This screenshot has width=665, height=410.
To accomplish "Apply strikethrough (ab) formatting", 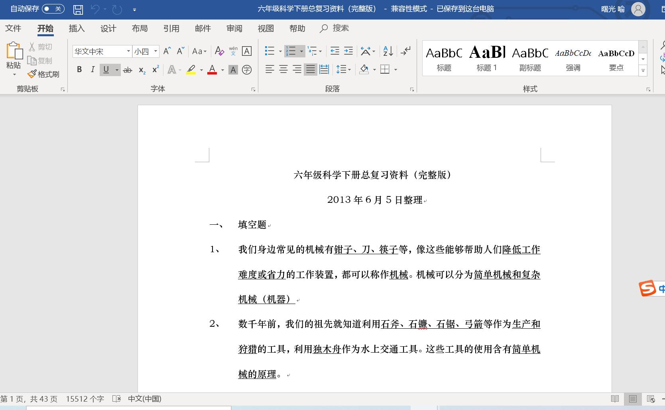I will (128, 70).
